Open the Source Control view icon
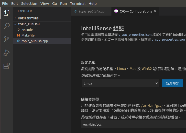This screenshot has height=133, width=186. tap(7, 39)
